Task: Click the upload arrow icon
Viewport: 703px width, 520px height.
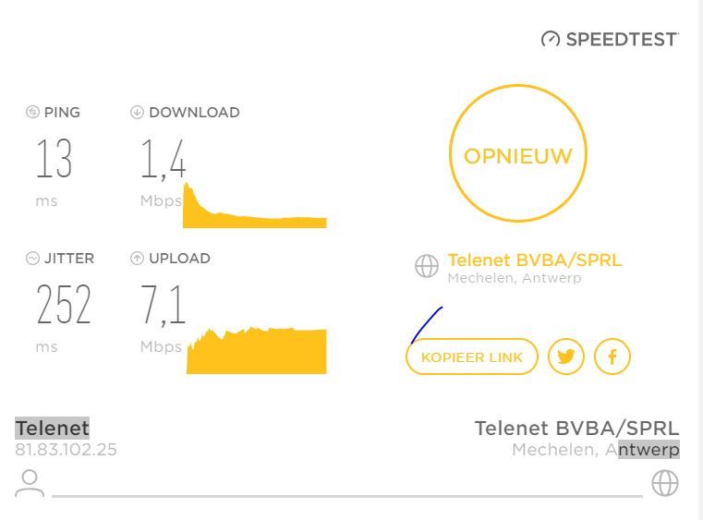Action: 138,259
